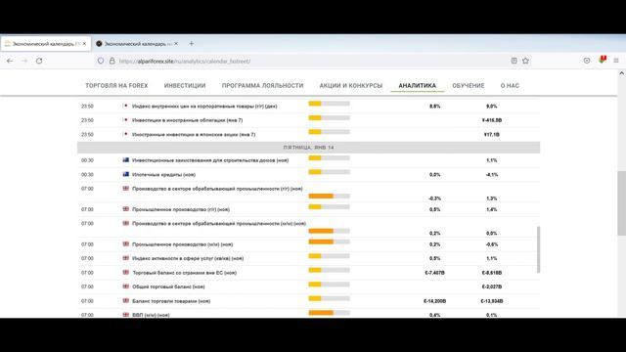Image resolution: width=626 pixels, height=352 pixels.
Task: Click volatility bar for ВВП (м/м) row
Action: [x=329, y=313]
